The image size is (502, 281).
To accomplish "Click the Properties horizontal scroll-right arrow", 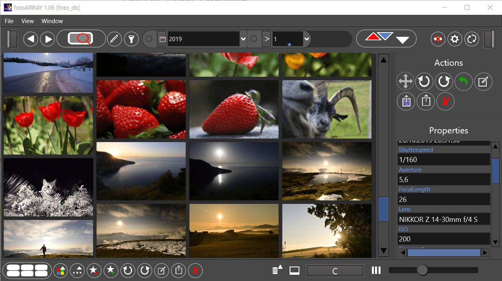I will [x=485, y=253].
